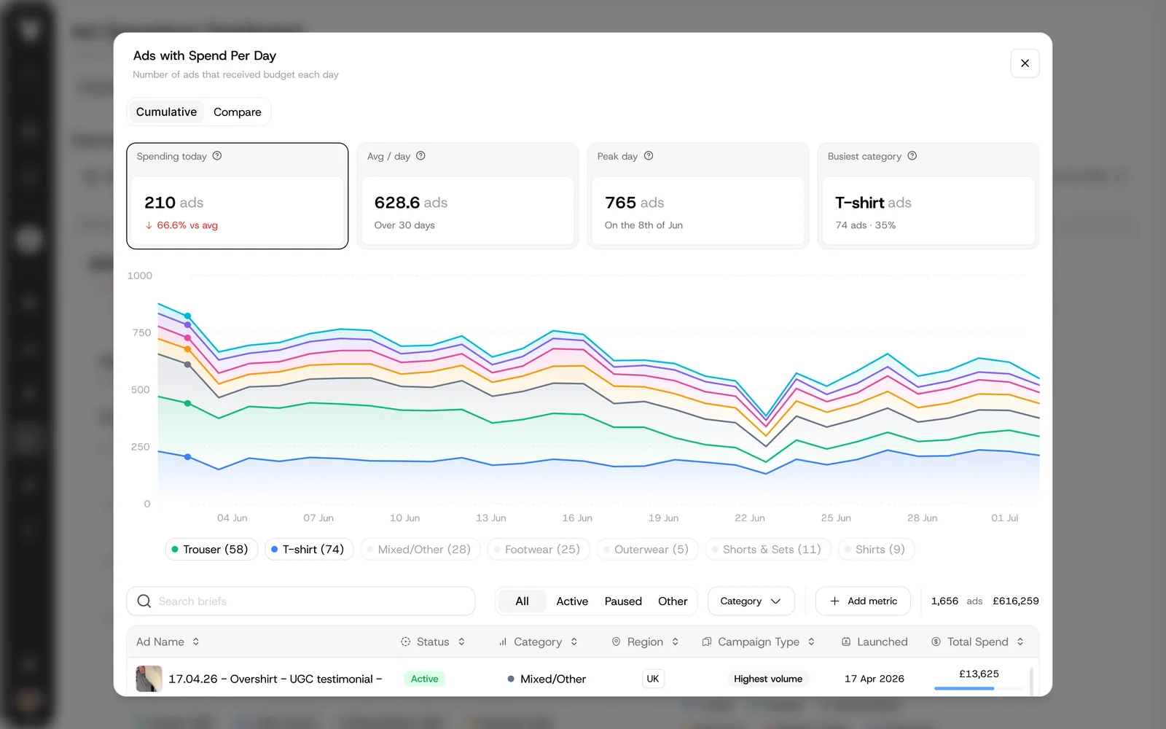Switch to the Compare tab
Screen dimensions: 1166x729
point(238,112)
